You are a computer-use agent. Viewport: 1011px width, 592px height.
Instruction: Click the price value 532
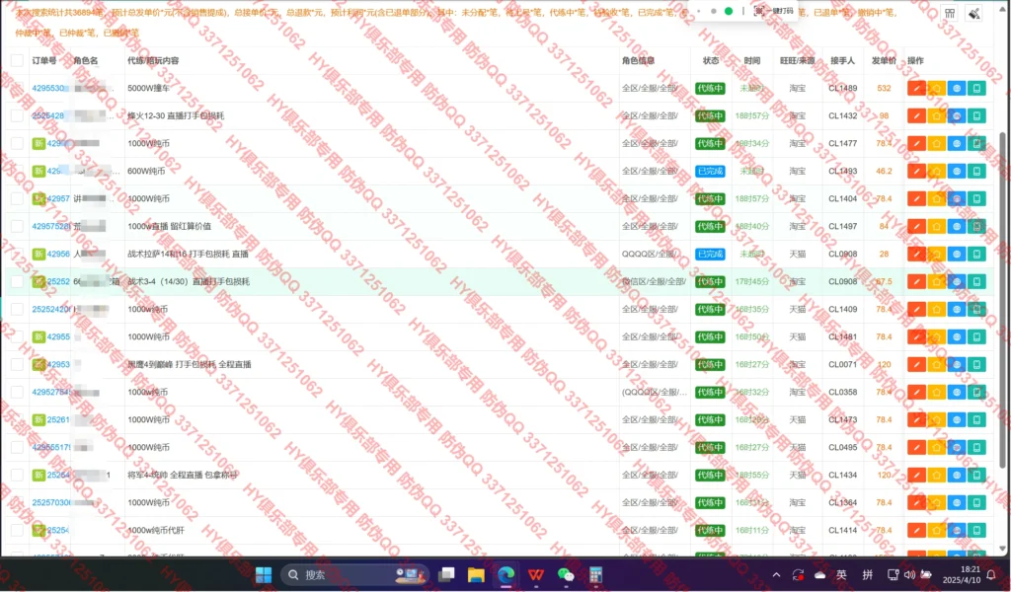click(884, 88)
